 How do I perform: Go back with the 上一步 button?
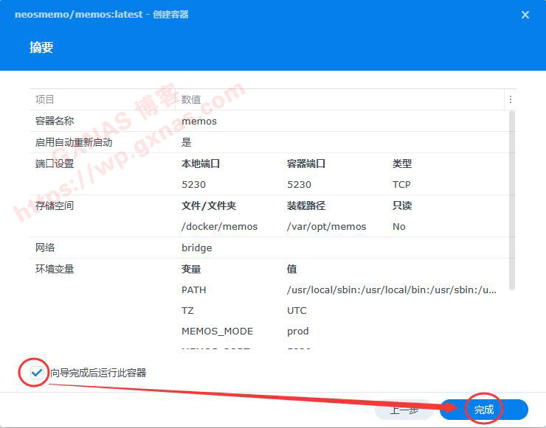(404, 410)
